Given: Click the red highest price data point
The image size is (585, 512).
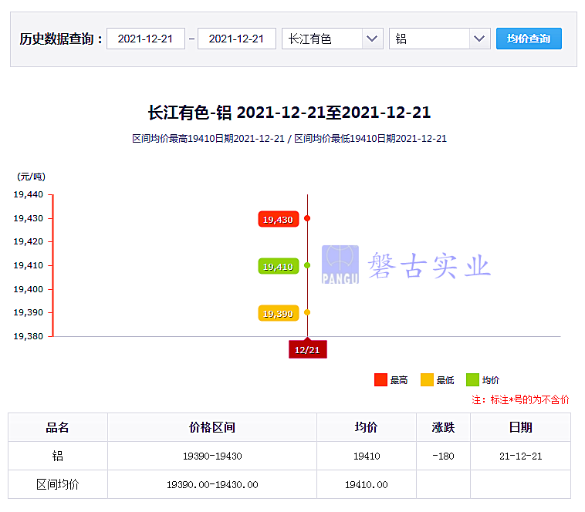Looking at the screenshot, I should (307, 218).
